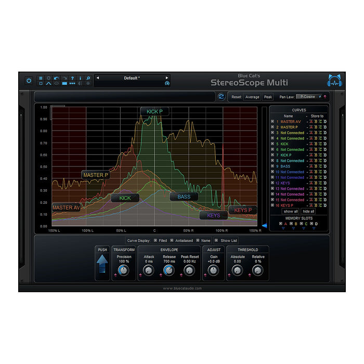Click the pink arrow beside Pan Law
Viewport: 364px width, 364px height.
click(x=325, y=97)
